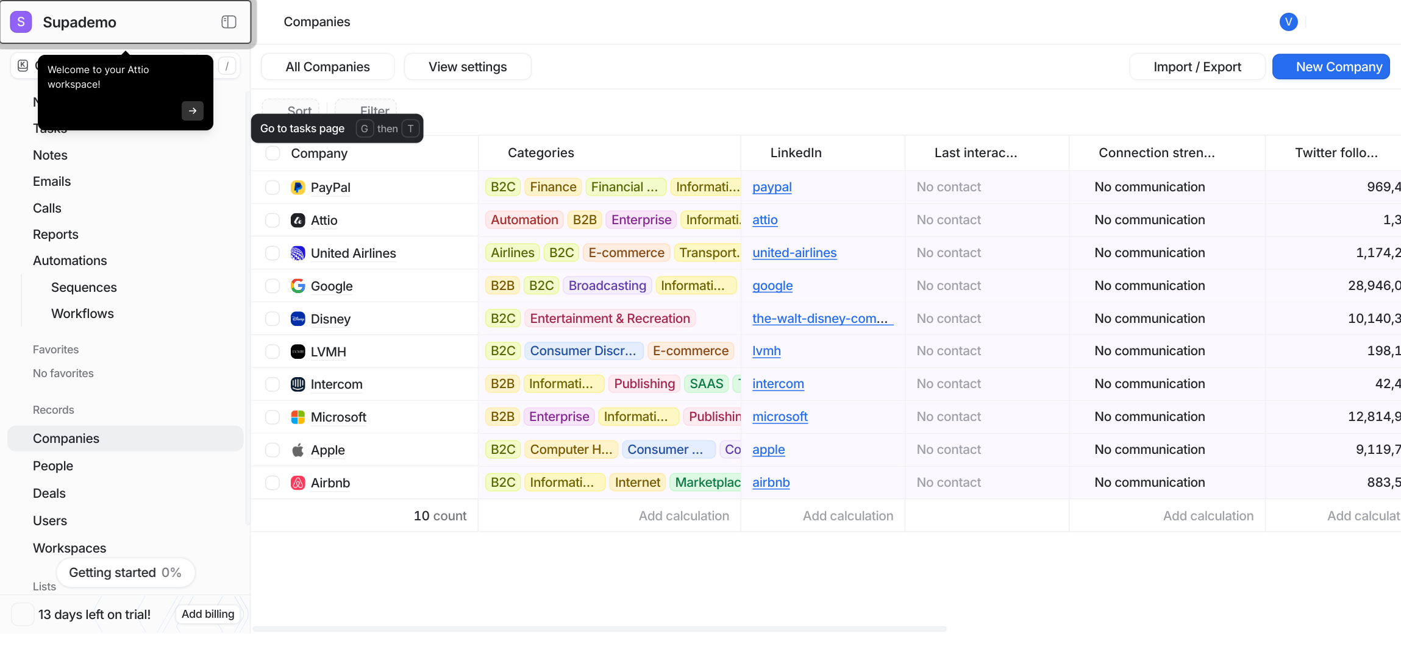Open the All Companies view dropdown
Viewport: 1401px width, 658px height.
coord(327,66)
